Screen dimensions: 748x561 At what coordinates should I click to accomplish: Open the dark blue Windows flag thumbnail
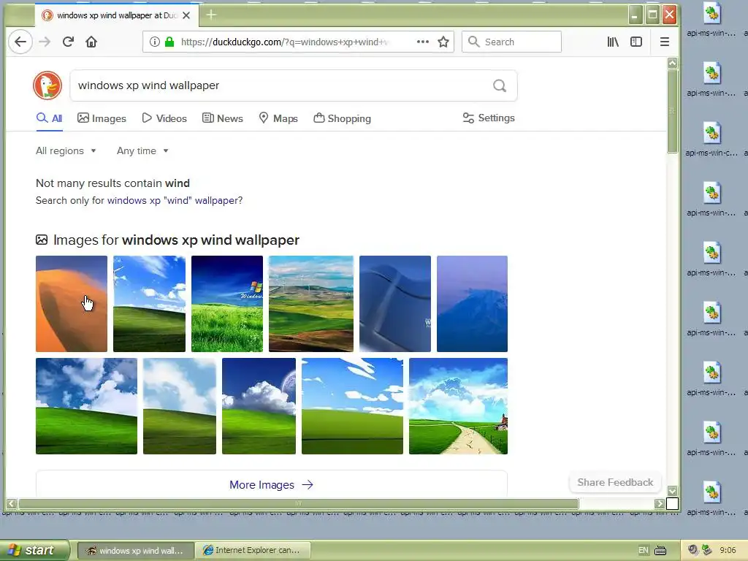(395, 304)
